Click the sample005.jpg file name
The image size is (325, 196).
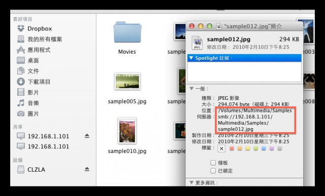pos(127,101)
